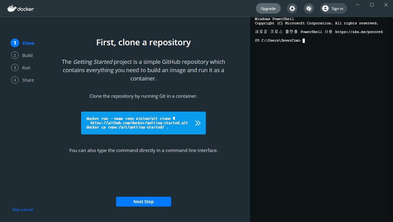Click the Skip tutorial link
The width and height of the screenshot is (393, 222).
point(23,210)
